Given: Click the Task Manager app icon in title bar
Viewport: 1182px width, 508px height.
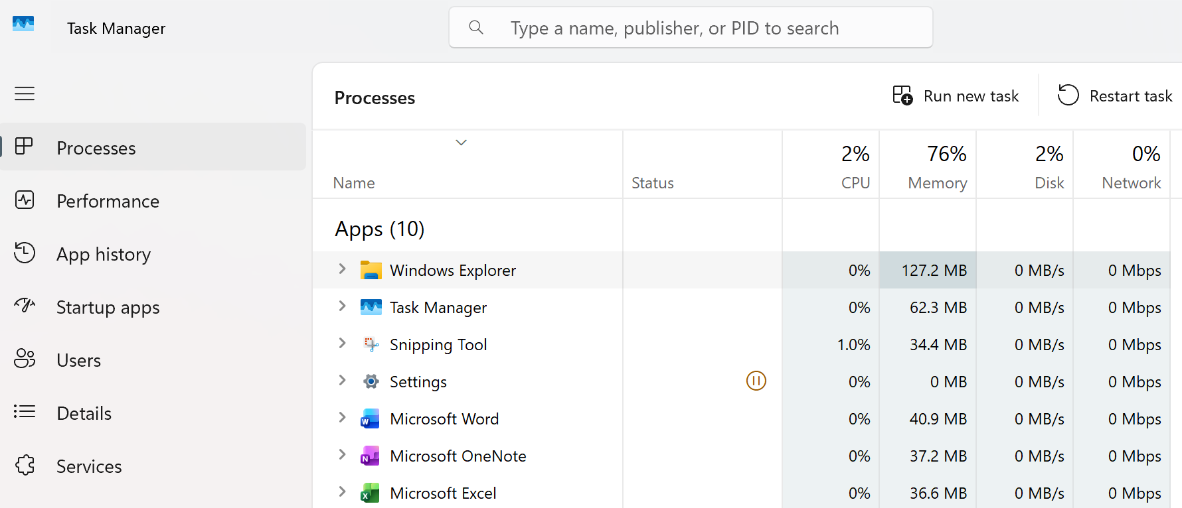Looking at the screenshot, I should [23, 24].
